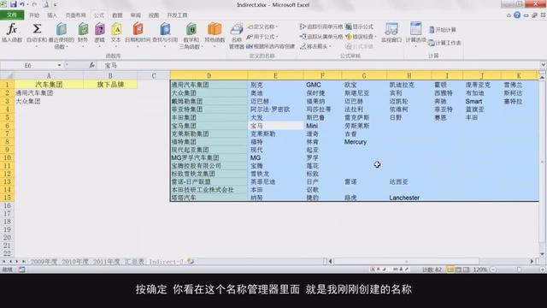Open the Name Manager (名称管理器)
This screenshot has height=308, width=547.
coord(237,35)
